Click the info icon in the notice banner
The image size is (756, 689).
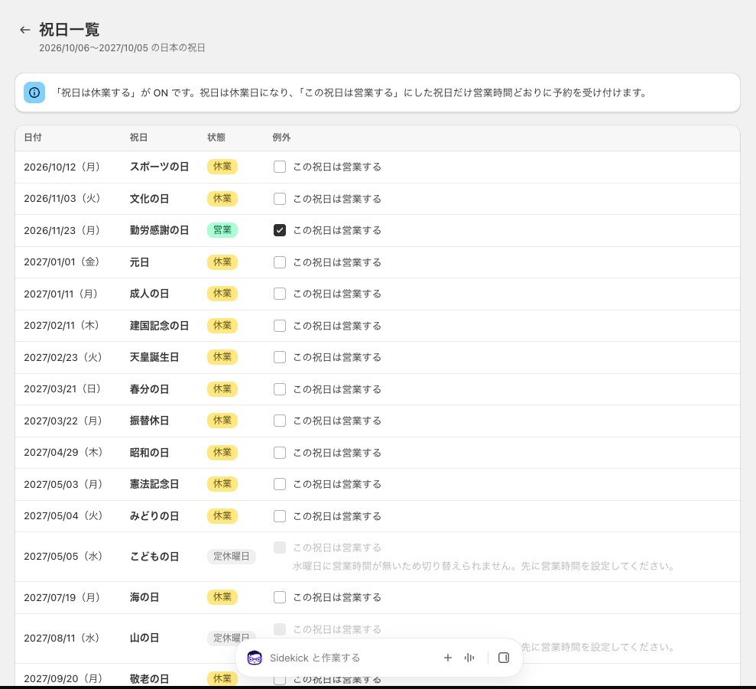click(x=34, y=93)
